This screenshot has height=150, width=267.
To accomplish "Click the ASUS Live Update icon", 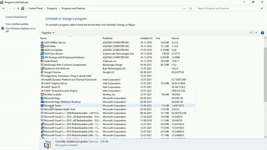I will tap(42, 50).
